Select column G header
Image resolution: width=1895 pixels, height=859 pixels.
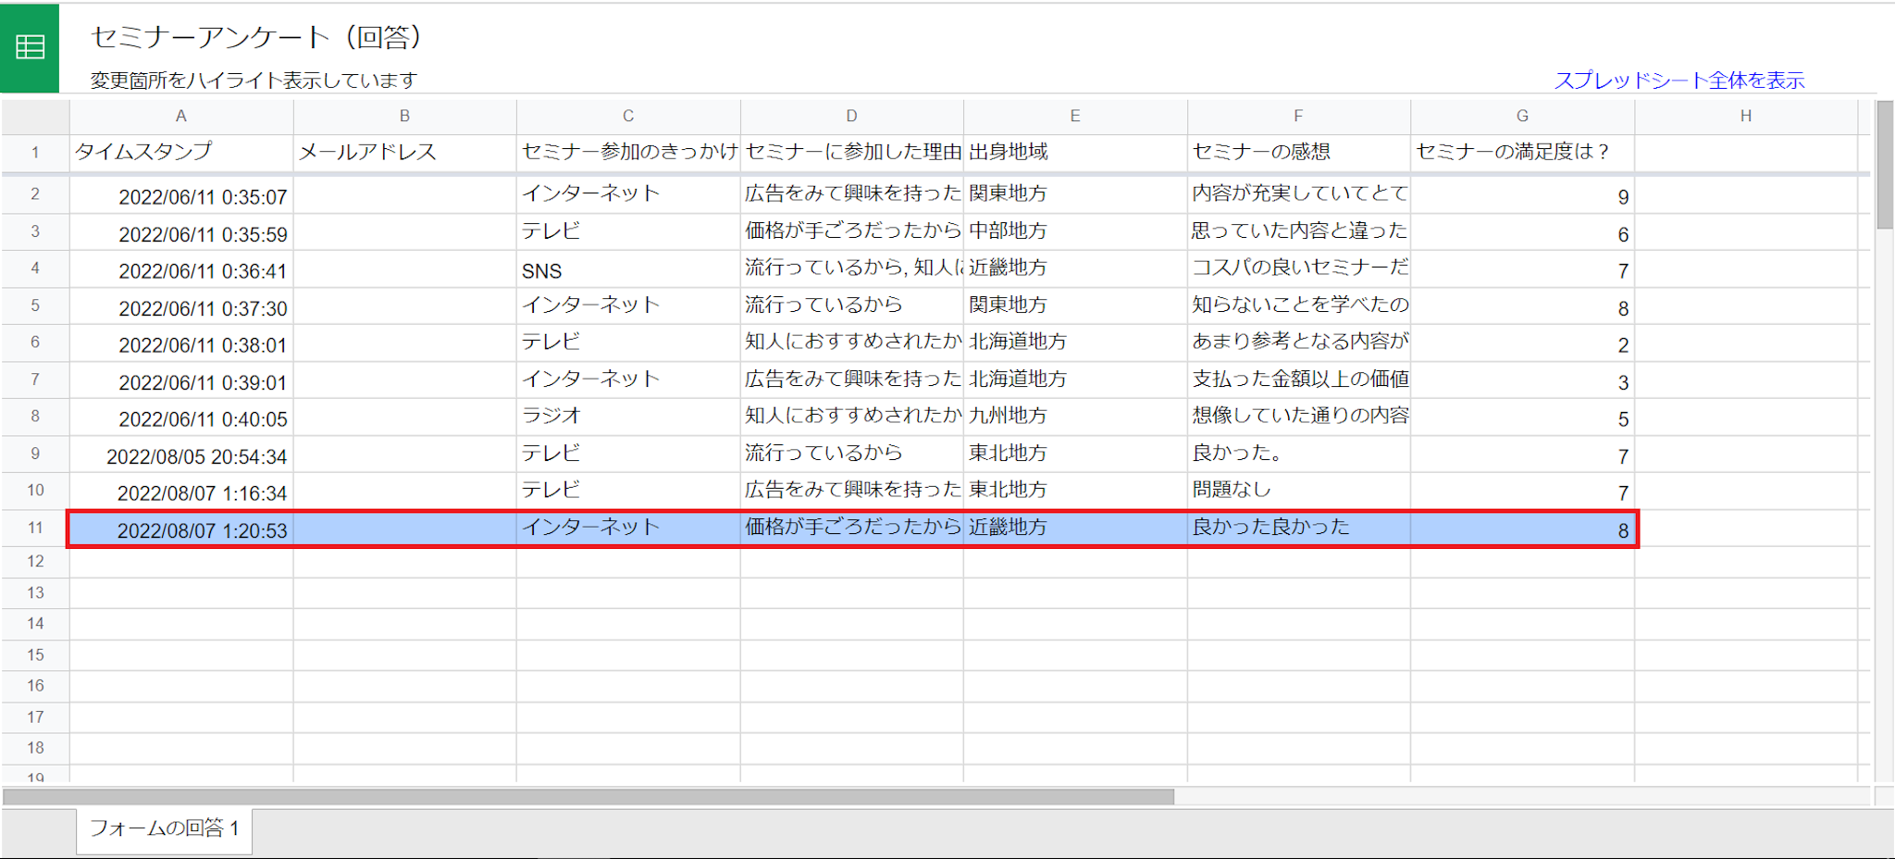pyautogui.click(x=1521, y=117)
